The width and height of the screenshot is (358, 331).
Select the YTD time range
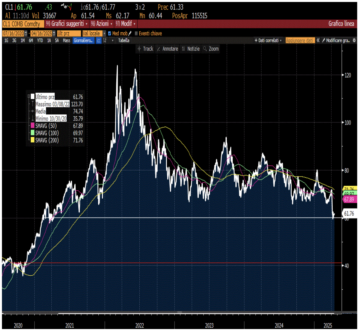[40, 40]
